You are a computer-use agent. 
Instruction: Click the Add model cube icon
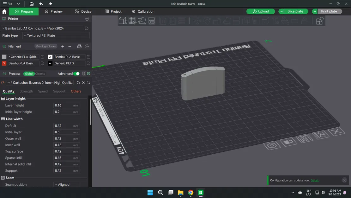tap(123, 21)
